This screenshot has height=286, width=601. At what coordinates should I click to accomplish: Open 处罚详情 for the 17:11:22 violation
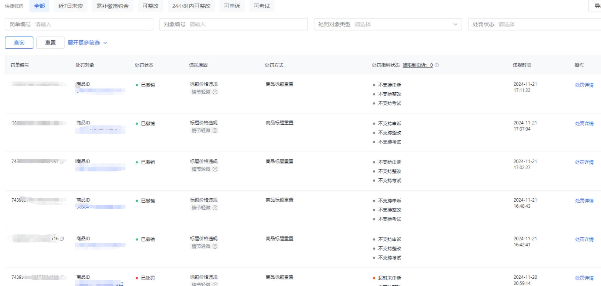(584, 85)
